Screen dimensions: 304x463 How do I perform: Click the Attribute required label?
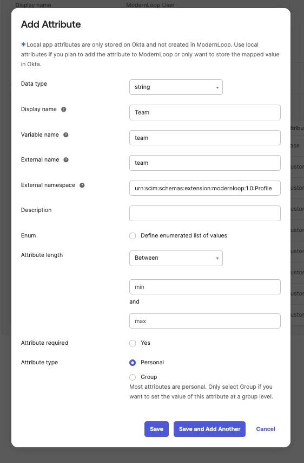tap(44, 343)
